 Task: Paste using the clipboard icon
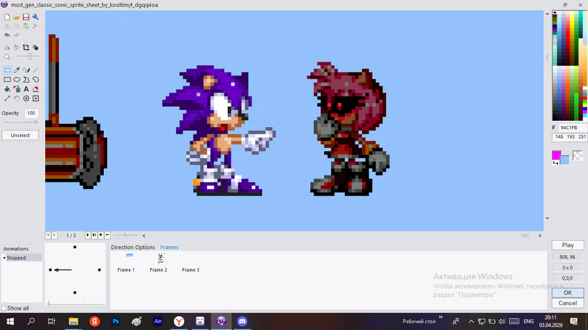tap(26, 26)
